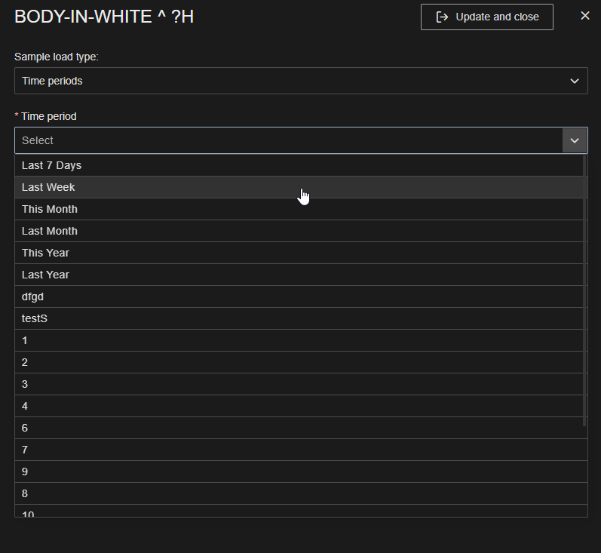Viewport: 601px width, 553px height.
Task: Collapse the Time period dropdown arrow
Action: (x=575, y=140)
